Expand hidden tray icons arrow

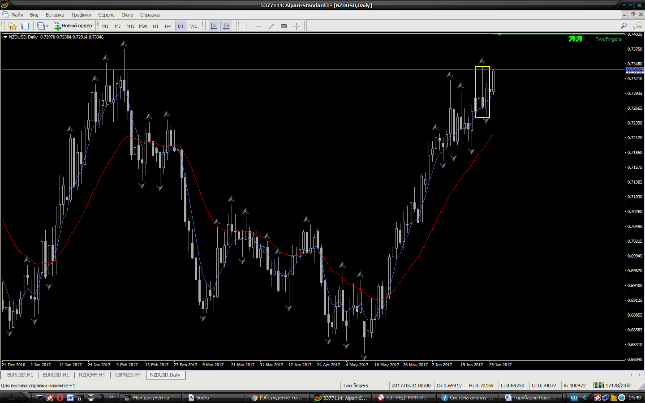(x=585, y=398)
